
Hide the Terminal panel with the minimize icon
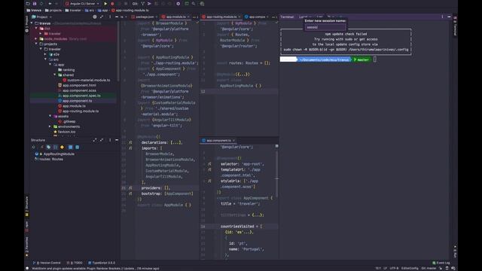pyautogui.click(x=449, y=17)
